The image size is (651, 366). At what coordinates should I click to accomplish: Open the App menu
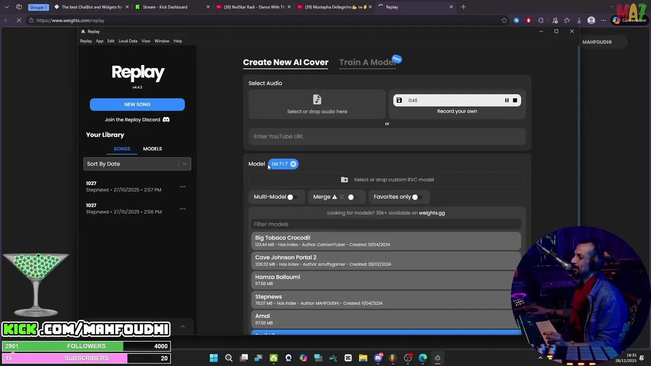tap(100, 41)
